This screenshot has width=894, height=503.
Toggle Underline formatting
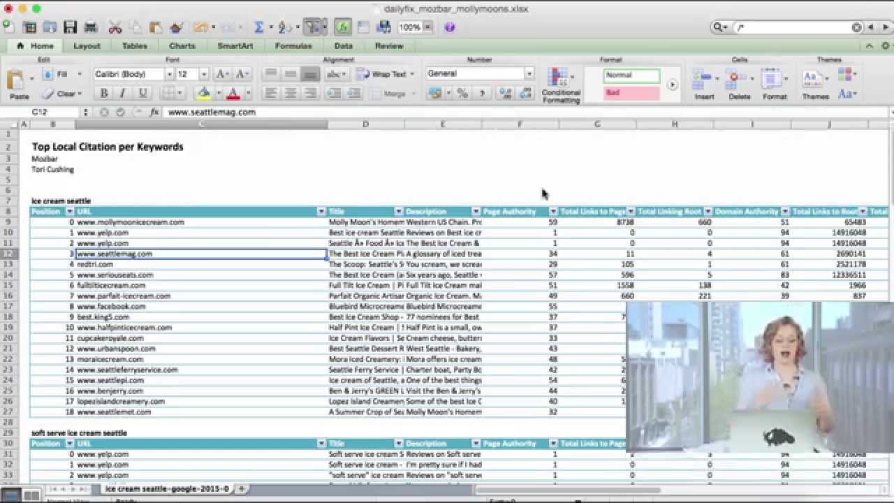click(x=143, y=93)
